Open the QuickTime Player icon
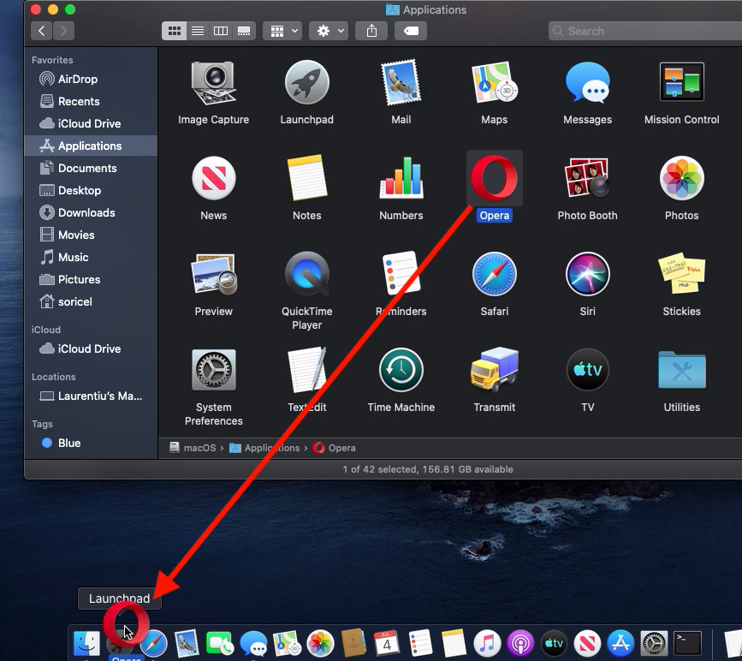 point(306,274)
